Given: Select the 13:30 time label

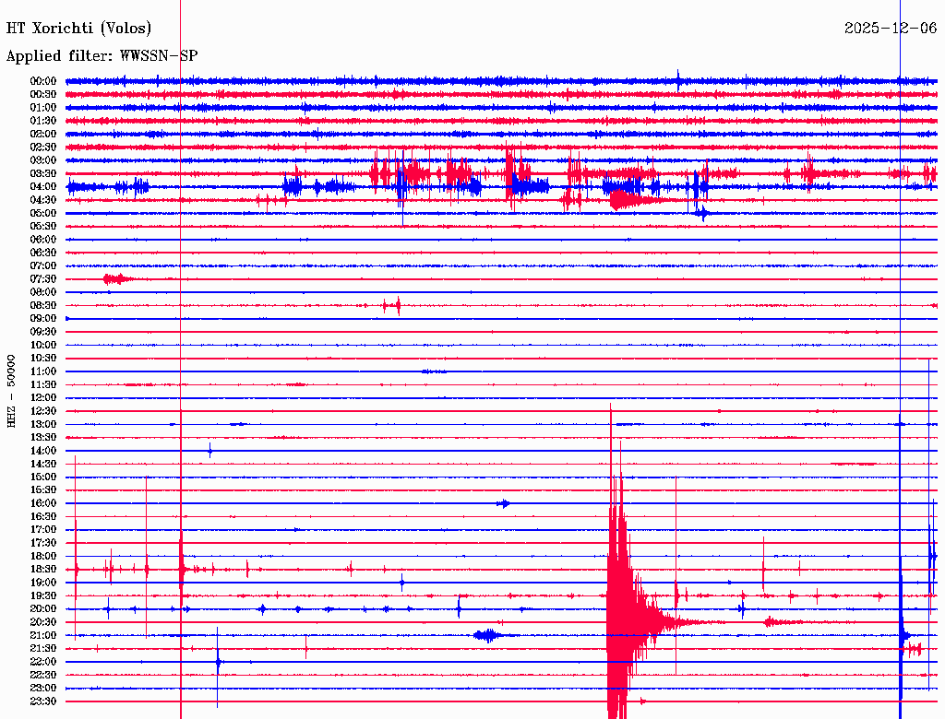Looking at the screenshot, I should click(x=43, y=438).
